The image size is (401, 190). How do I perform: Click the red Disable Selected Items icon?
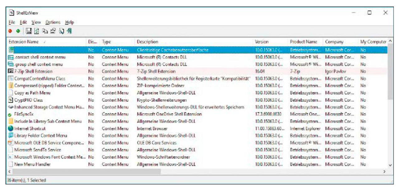pos(11,31)
